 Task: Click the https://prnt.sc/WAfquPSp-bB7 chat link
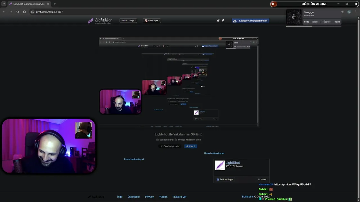[292, 184]
